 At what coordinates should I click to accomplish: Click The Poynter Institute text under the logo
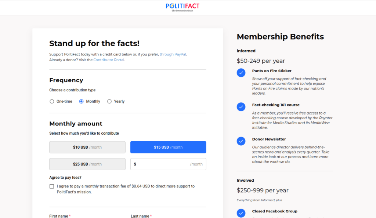point(183,11)
